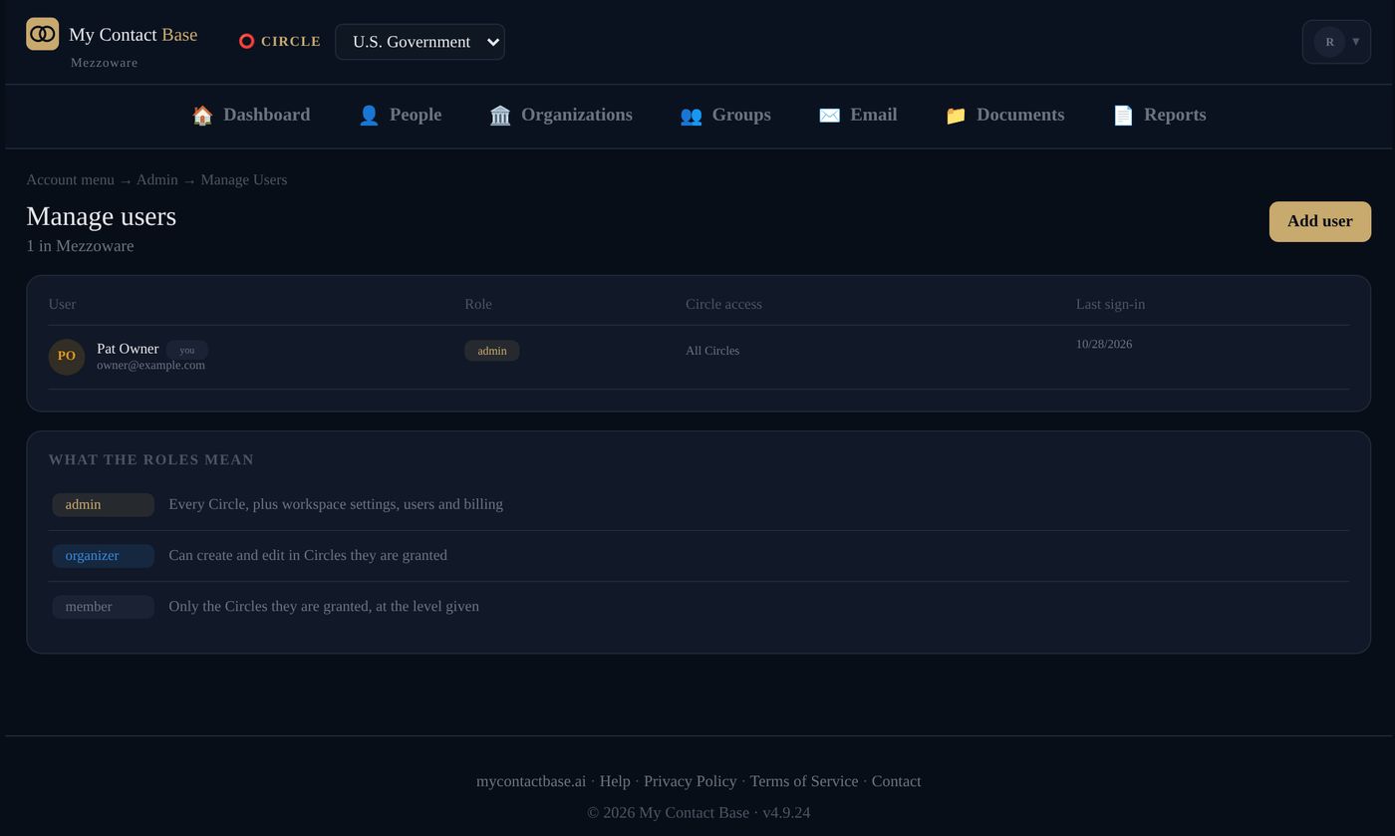Go to the Dashboard tab
Image resolution: width=1395 pixels, height=836 pixels.
pos(251,115)
